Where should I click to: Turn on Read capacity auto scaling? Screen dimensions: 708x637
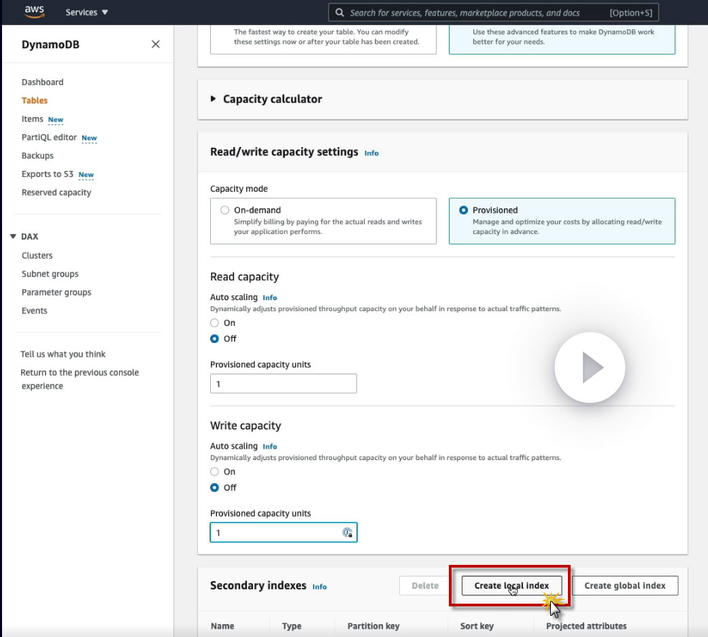click(x=215, y=323)
